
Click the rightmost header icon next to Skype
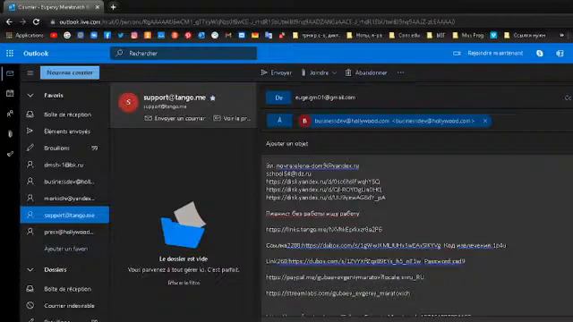point(560,54)
